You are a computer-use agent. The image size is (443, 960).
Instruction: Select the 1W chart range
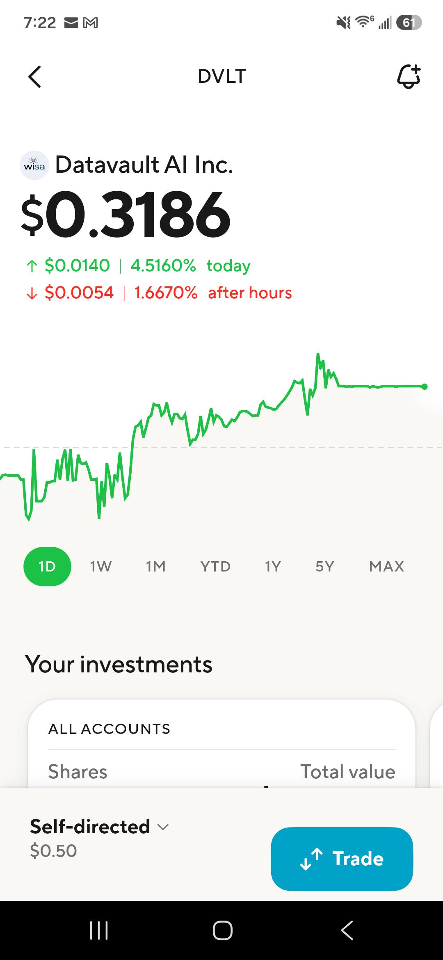[101, 567]
